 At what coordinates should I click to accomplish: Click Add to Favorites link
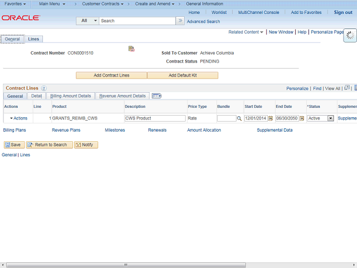[x=306, y=12]
